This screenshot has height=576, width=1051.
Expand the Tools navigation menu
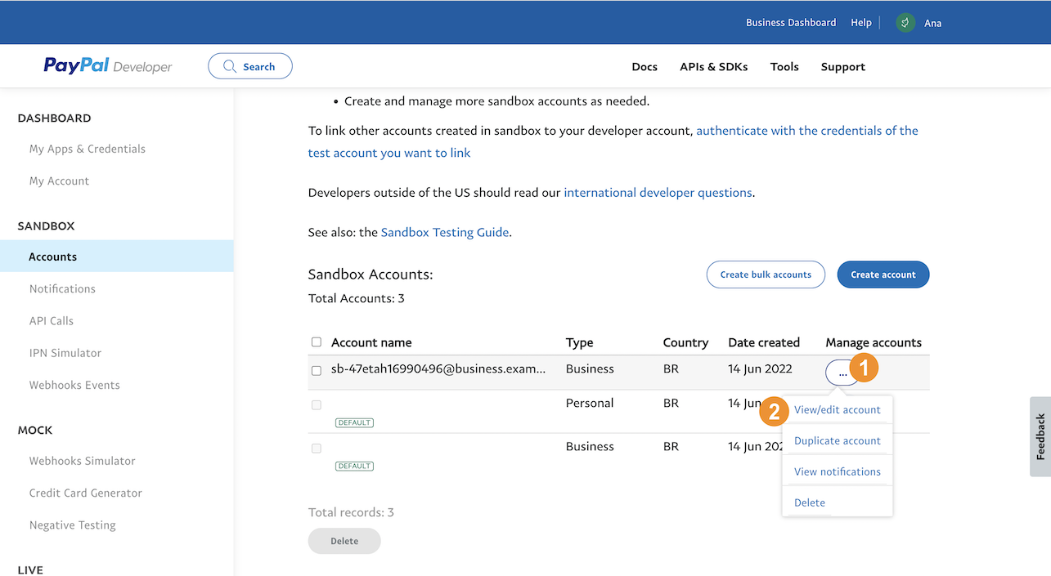784,67
